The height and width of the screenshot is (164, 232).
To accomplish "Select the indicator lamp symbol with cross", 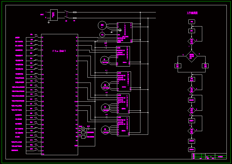I will pos(83,129).
